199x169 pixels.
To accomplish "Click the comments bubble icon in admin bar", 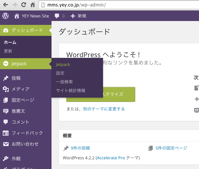I will tap(57, 16).
